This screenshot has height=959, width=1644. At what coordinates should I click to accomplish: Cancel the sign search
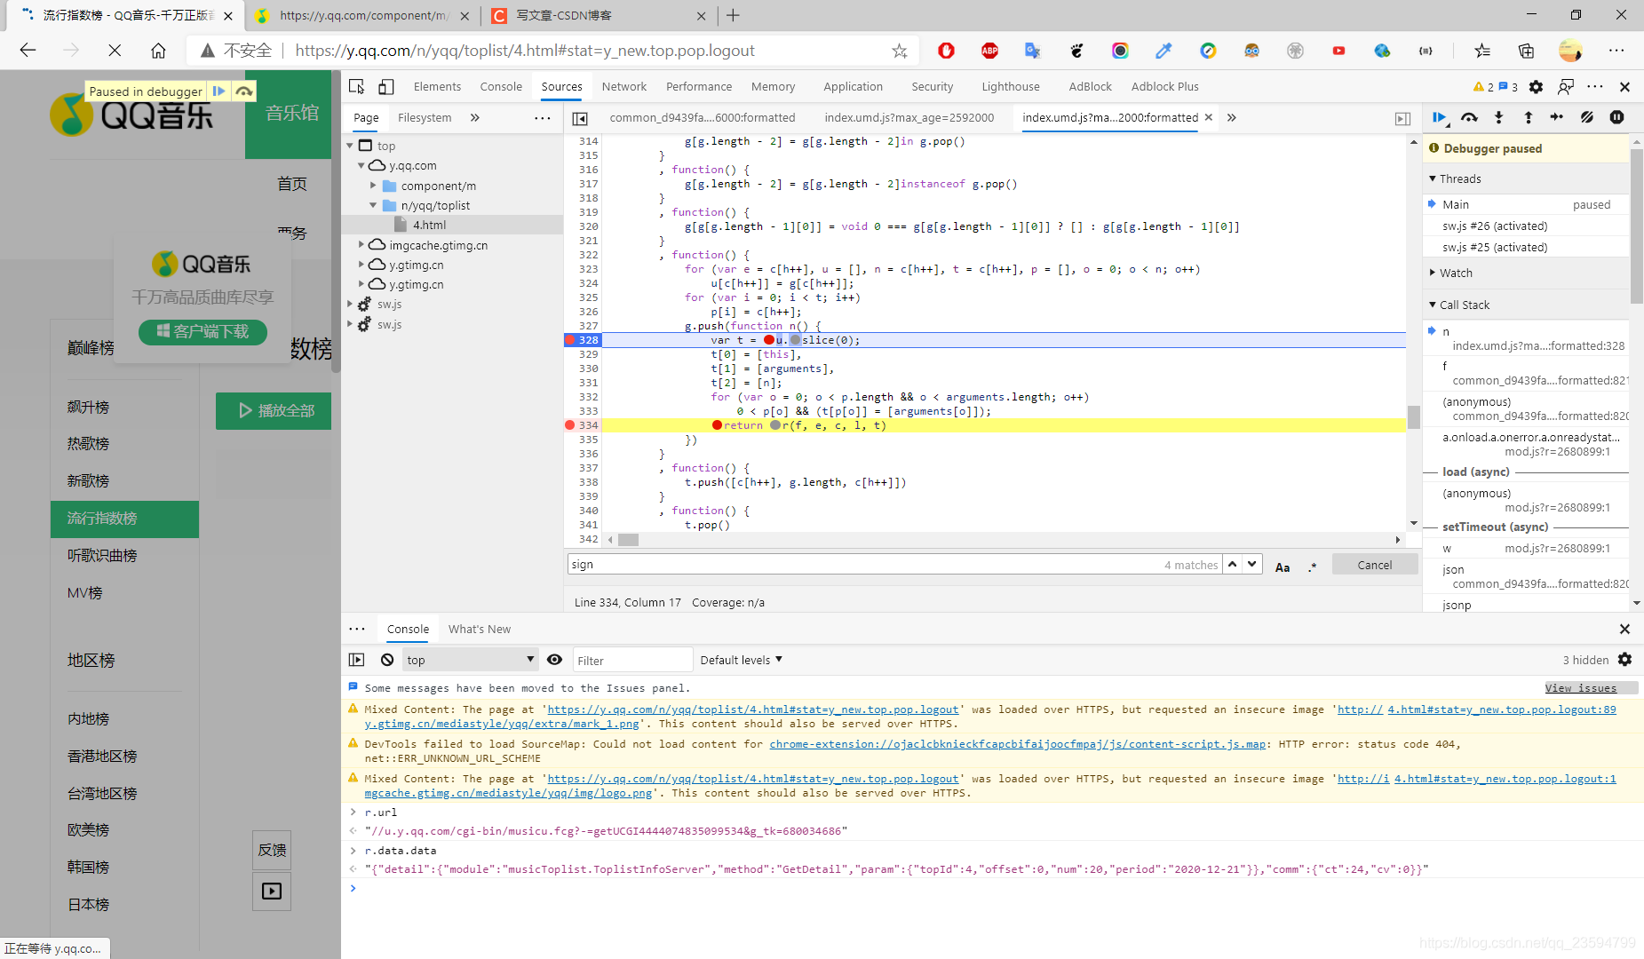(1374, 565)
